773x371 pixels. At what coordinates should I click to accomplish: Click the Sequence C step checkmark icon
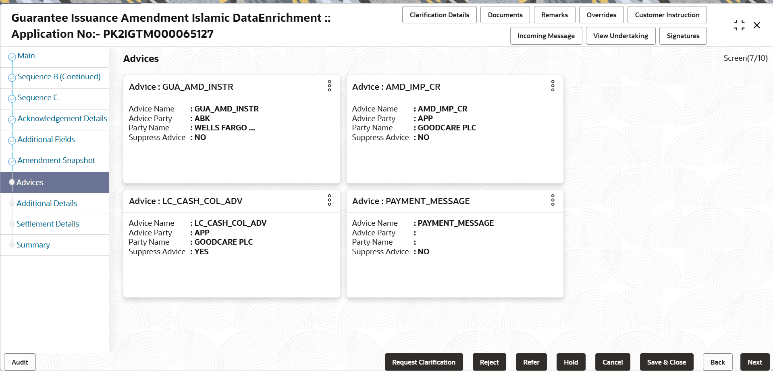(12, 99)
